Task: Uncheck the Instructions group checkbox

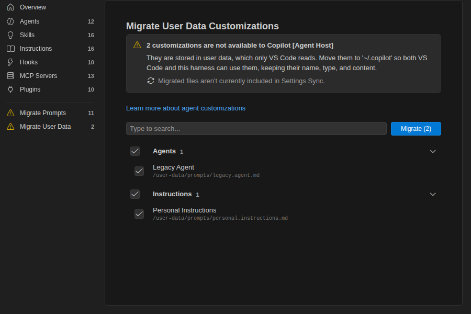Action: pos(135,194)
